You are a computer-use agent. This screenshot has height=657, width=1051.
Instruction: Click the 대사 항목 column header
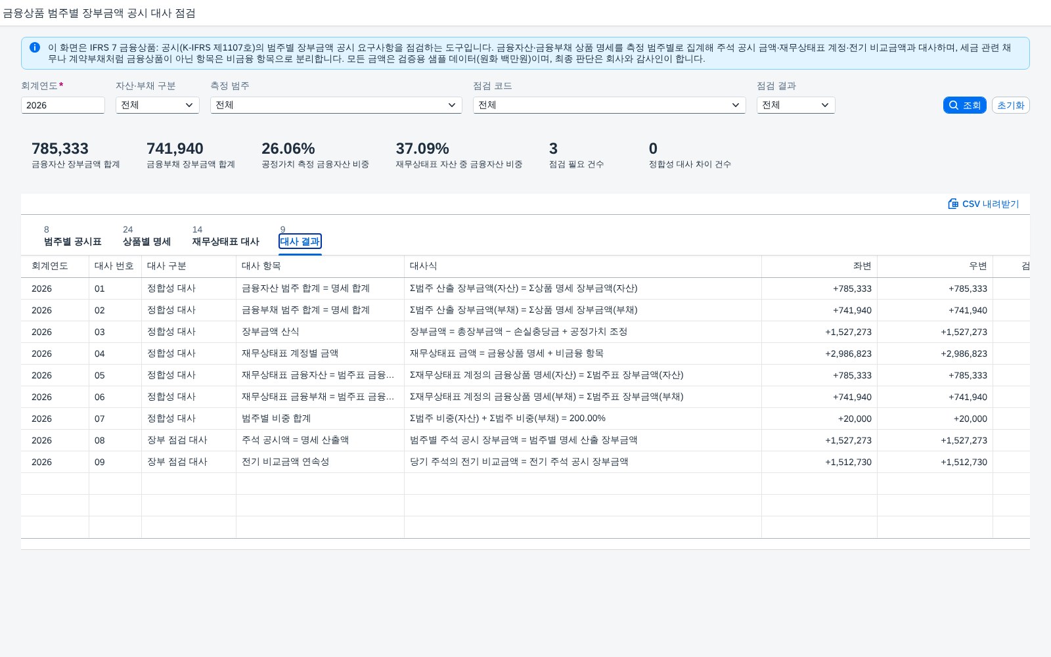point(320,266)
